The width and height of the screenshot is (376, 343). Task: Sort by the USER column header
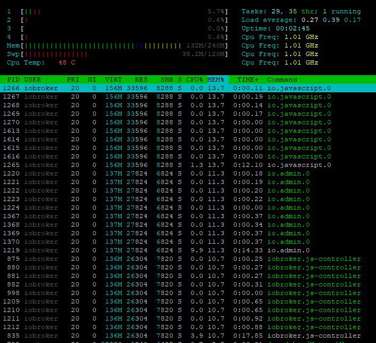tap(33, 79)
